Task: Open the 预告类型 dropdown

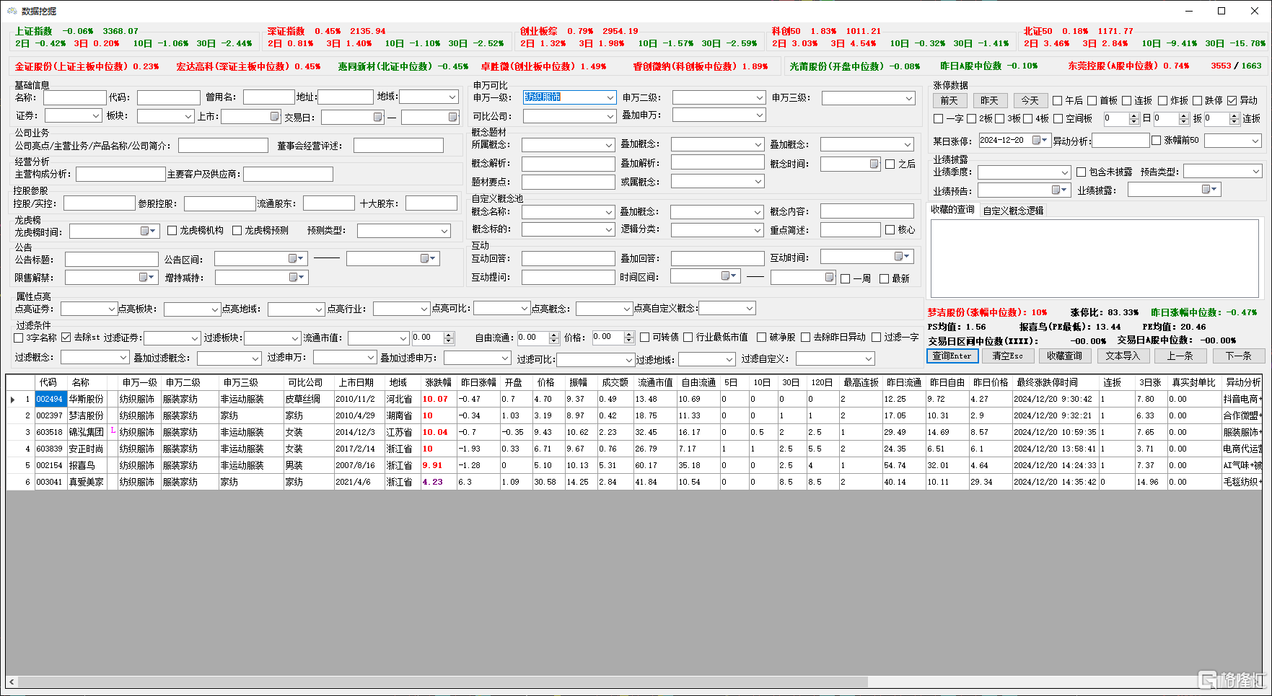Action: click(1256, 172)
